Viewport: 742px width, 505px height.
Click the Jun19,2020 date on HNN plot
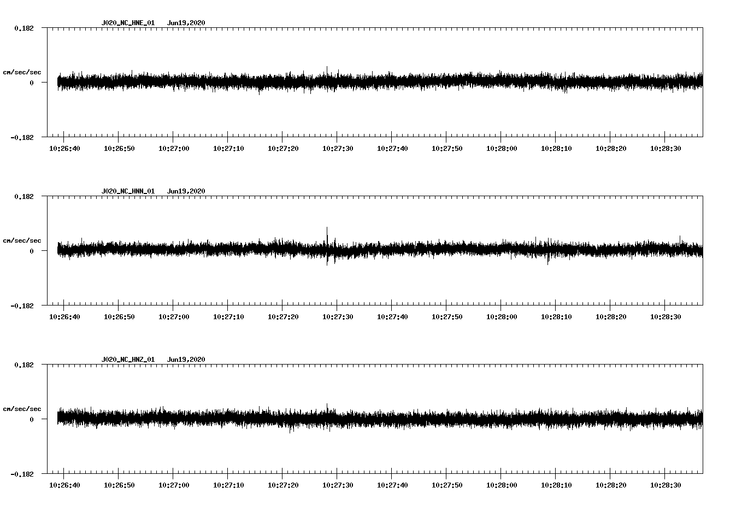[x=186, y=191]
